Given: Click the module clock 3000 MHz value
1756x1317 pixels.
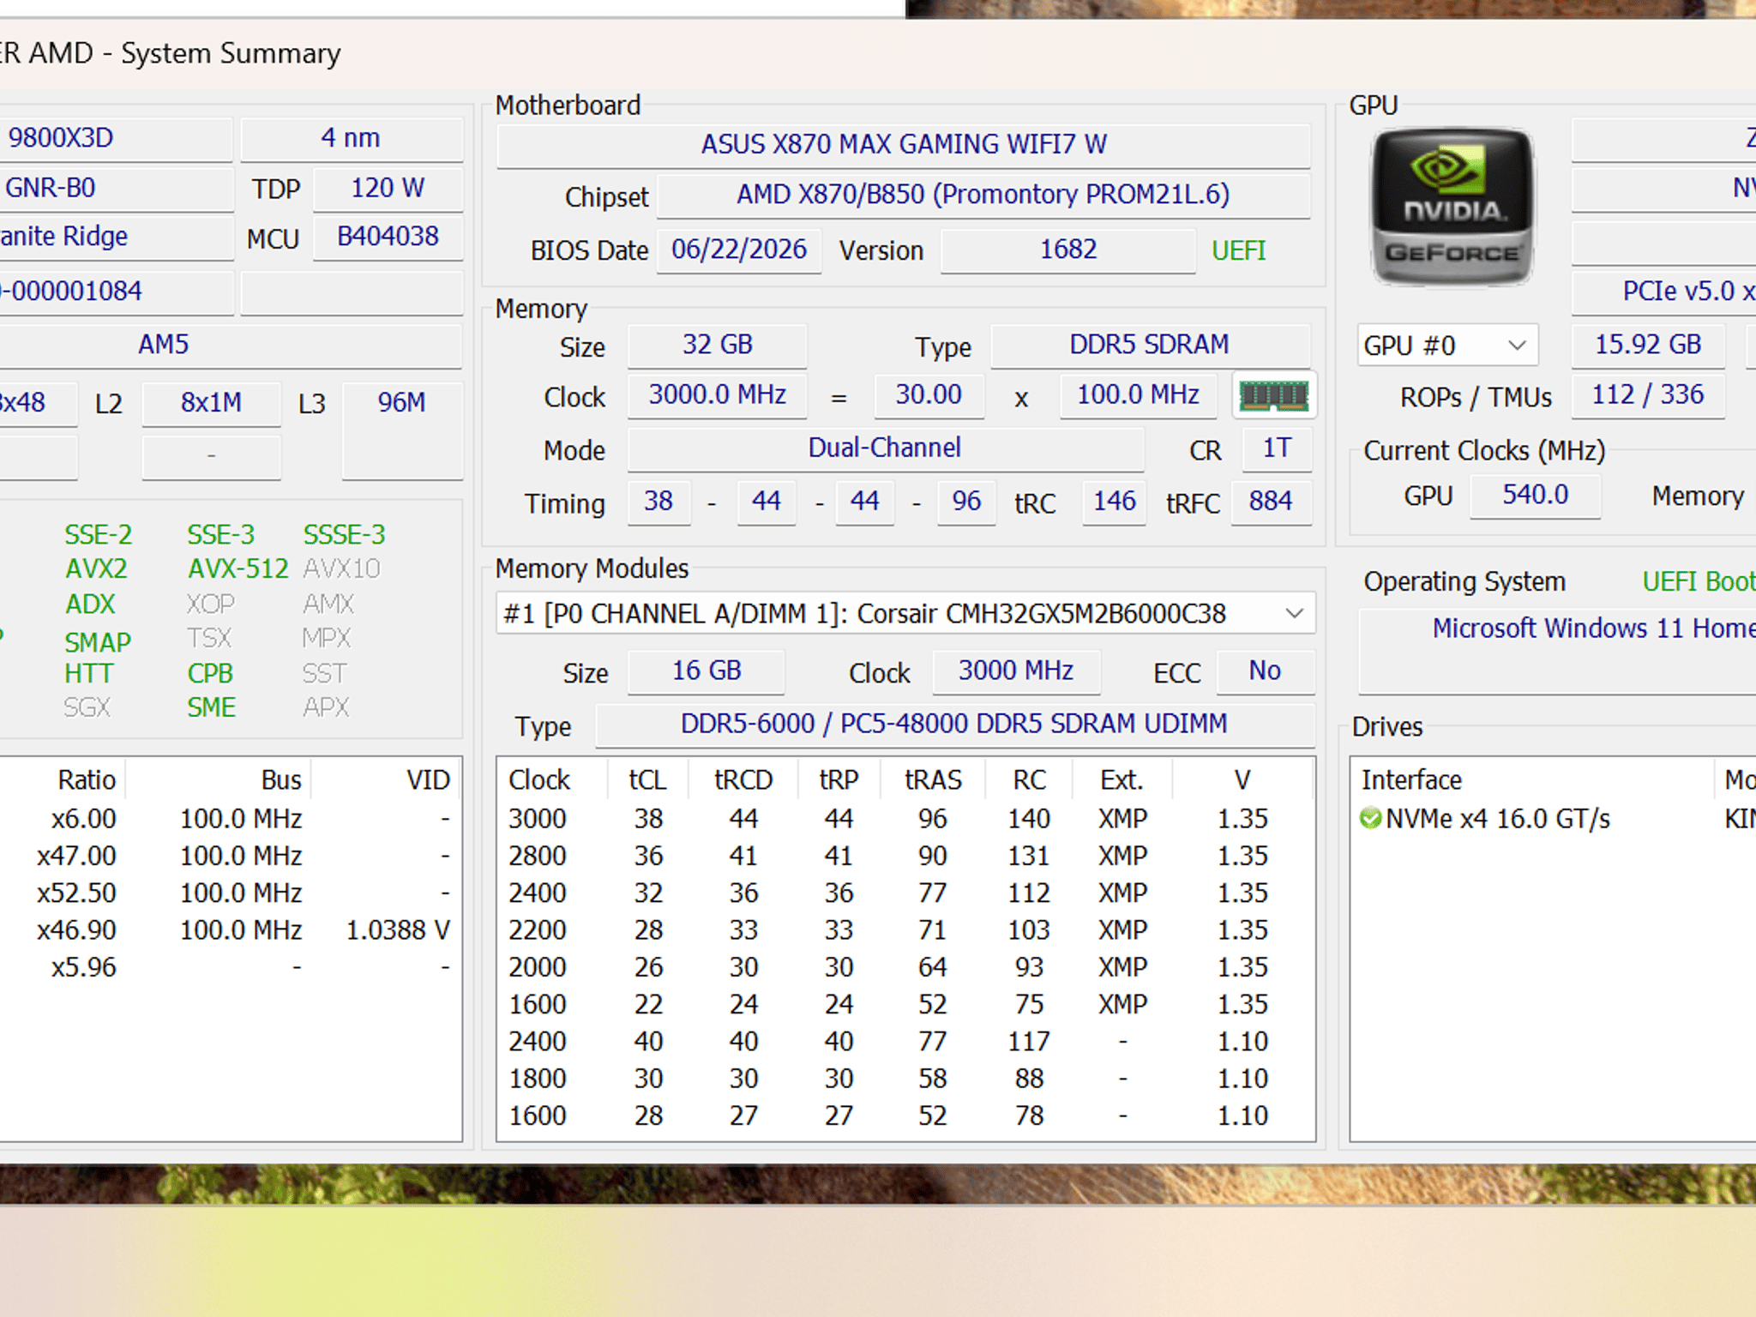Looking at the screenshot, I should click(x=1016, y=671).
